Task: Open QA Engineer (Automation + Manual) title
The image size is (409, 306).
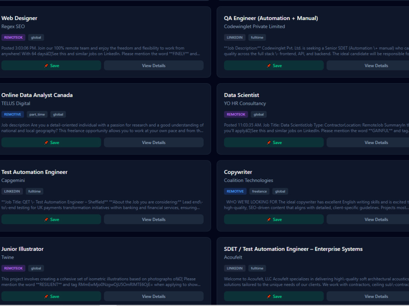Action: pos(271,18)
